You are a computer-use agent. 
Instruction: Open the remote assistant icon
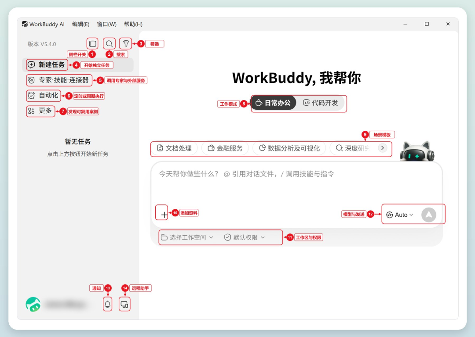(124, 305)
